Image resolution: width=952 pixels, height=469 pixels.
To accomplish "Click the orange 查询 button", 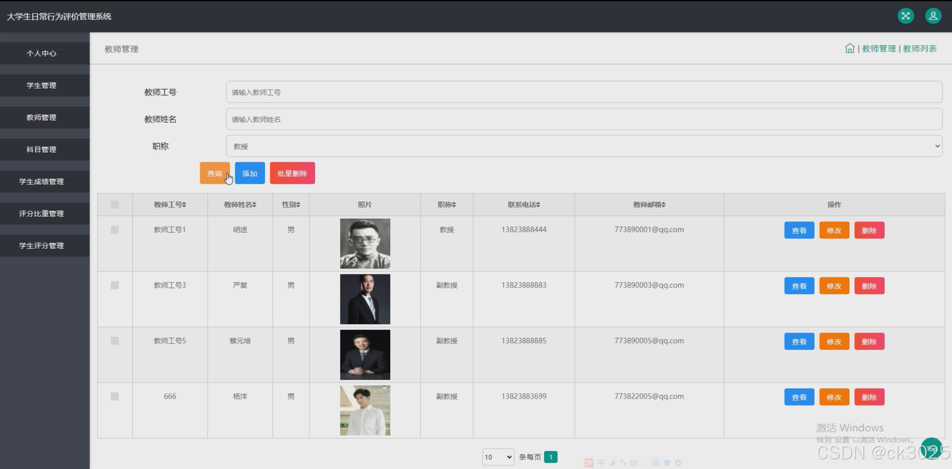I will pos(215,173).
